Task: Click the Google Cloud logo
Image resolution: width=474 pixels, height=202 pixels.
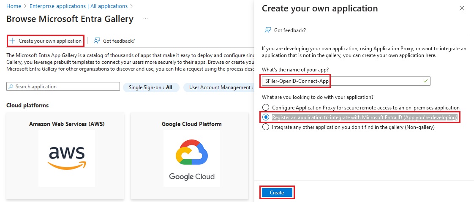Action: (192, 160)
